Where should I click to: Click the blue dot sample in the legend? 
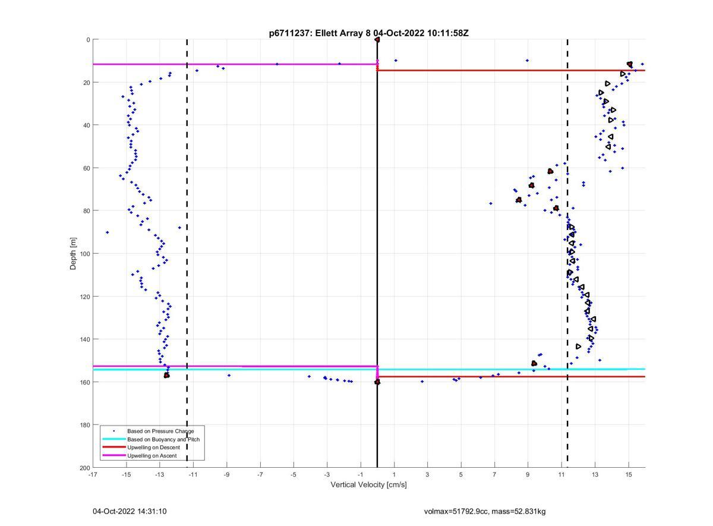pos(113,431)
